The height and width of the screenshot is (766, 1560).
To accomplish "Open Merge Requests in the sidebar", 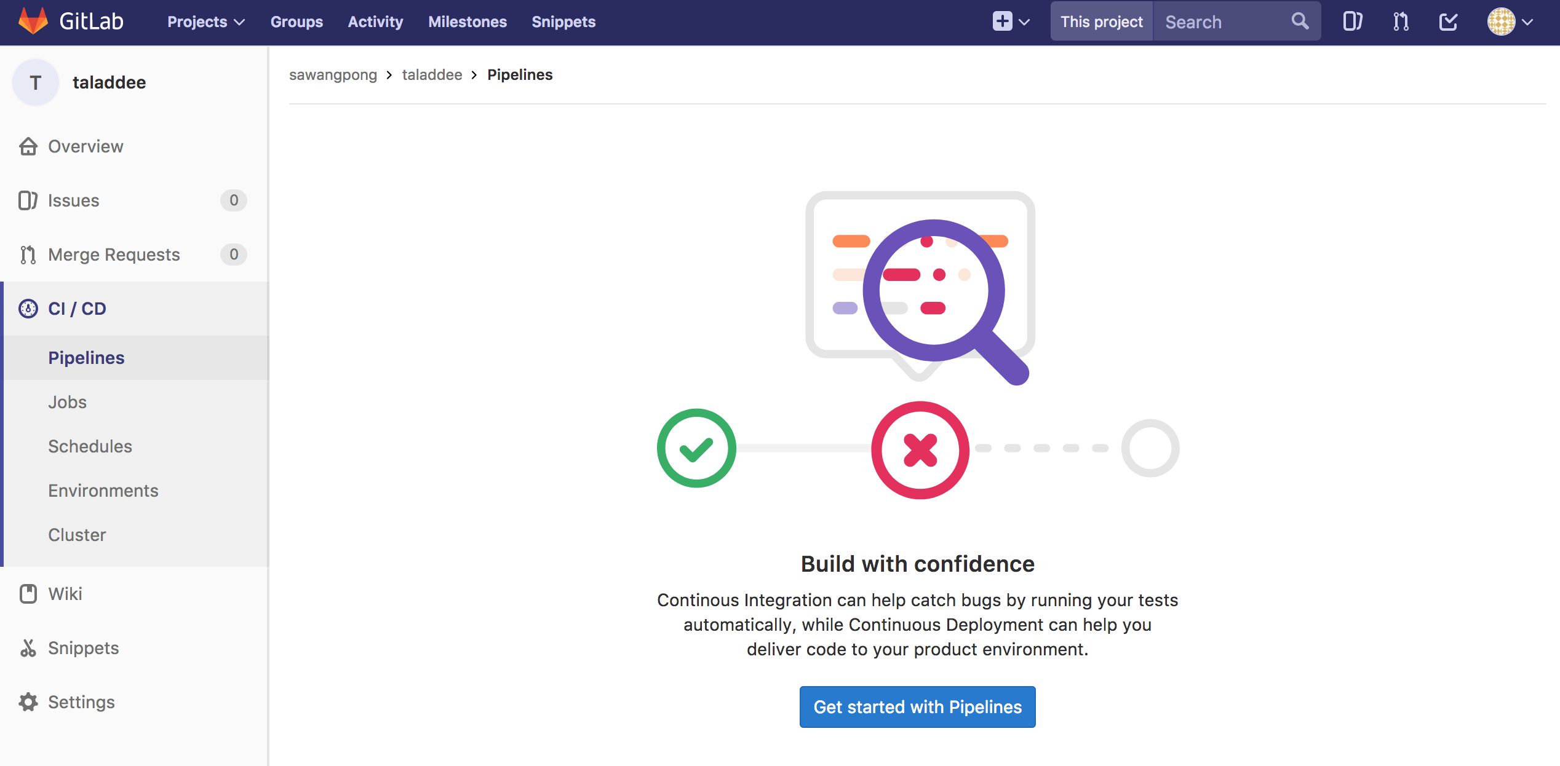I will click(114, 255).
